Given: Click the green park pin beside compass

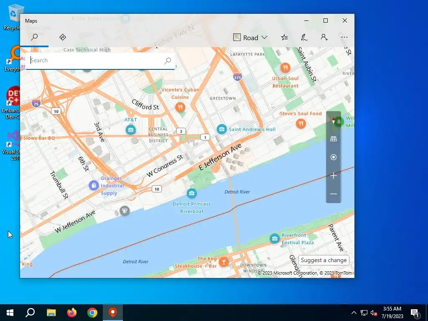Looking at the screenshot, I should pos(339,122).
